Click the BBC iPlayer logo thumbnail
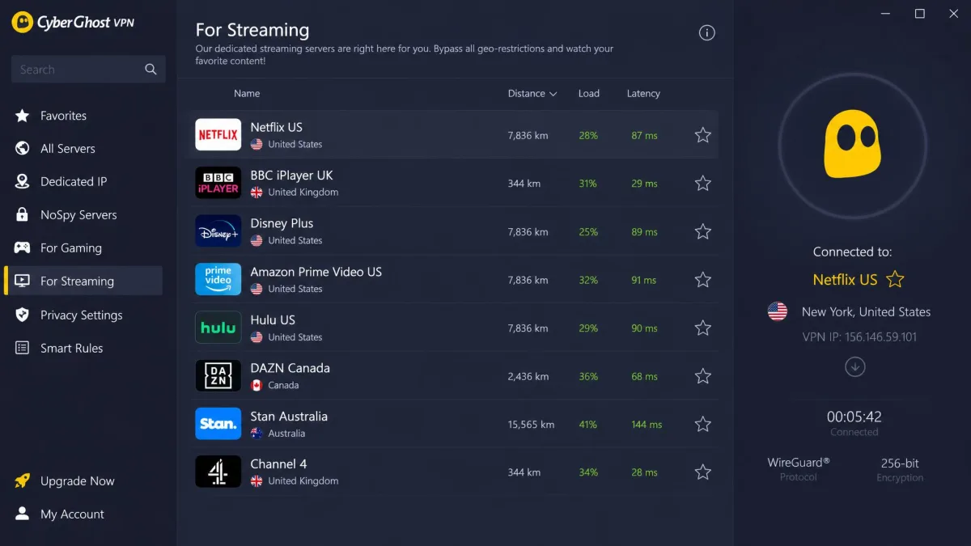Image resolution: width=971 pixels, height=546 pixels. (x=218, y=183)
